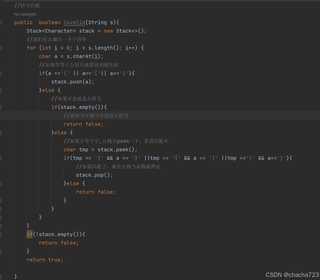
Task: Click the 'boolean' return type keyword
Action: pos(50,23)
